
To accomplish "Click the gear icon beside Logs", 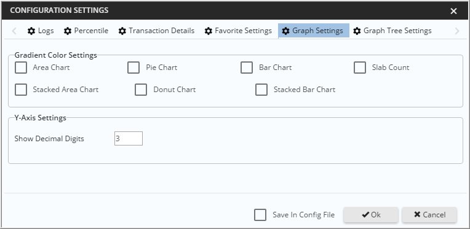I will 31,31.
